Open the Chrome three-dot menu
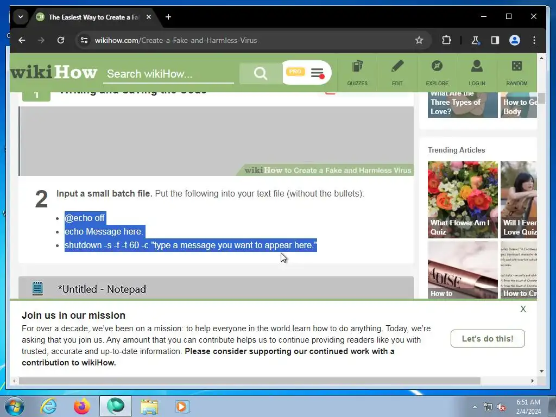 (x=534, y=40)
